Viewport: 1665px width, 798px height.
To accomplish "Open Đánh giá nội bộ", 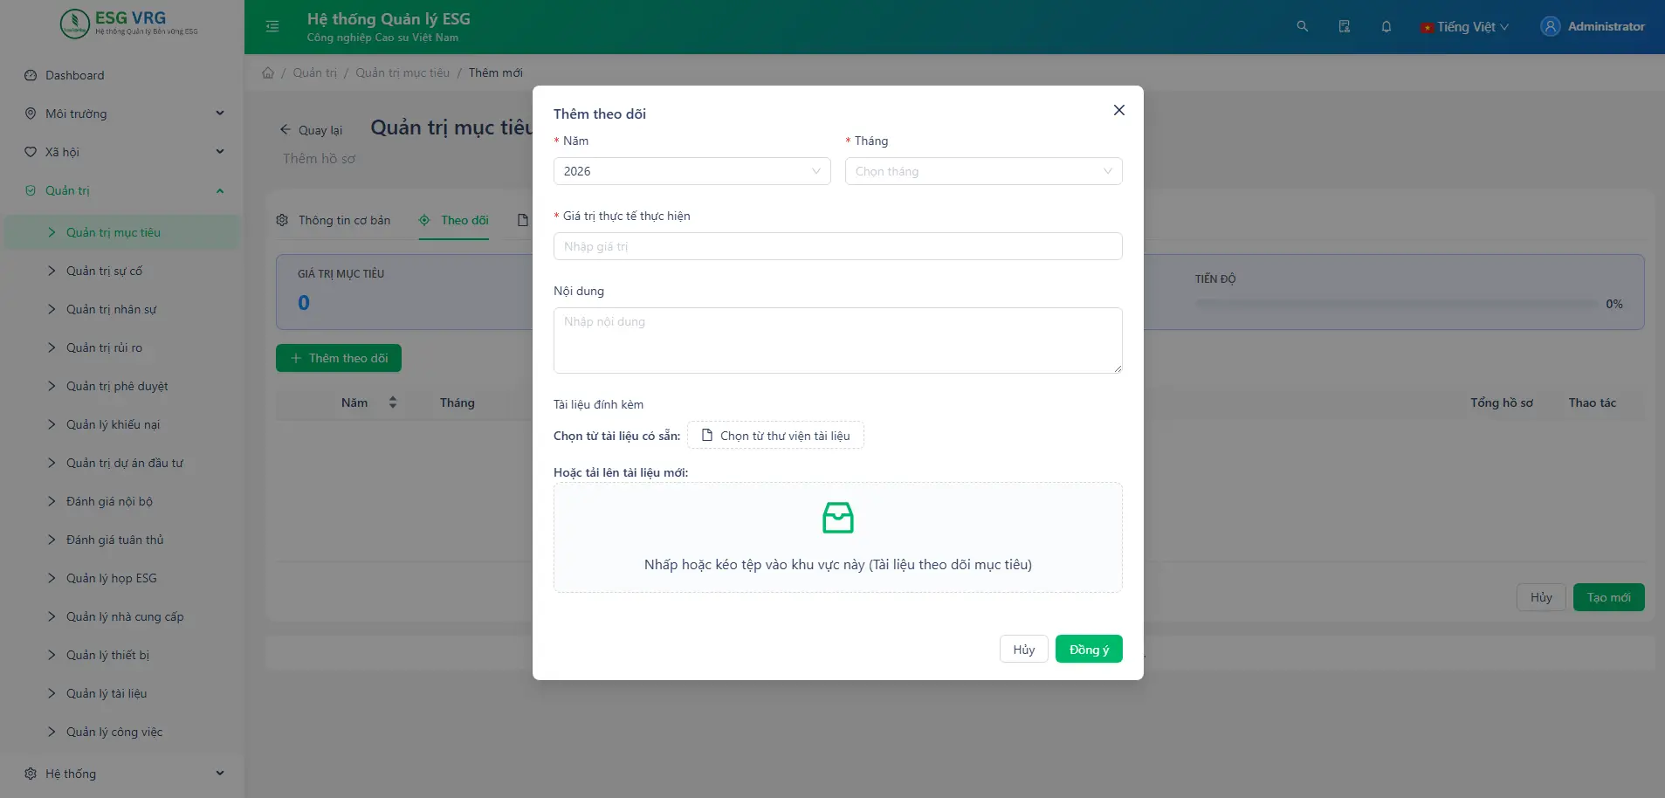I will 122,501.
